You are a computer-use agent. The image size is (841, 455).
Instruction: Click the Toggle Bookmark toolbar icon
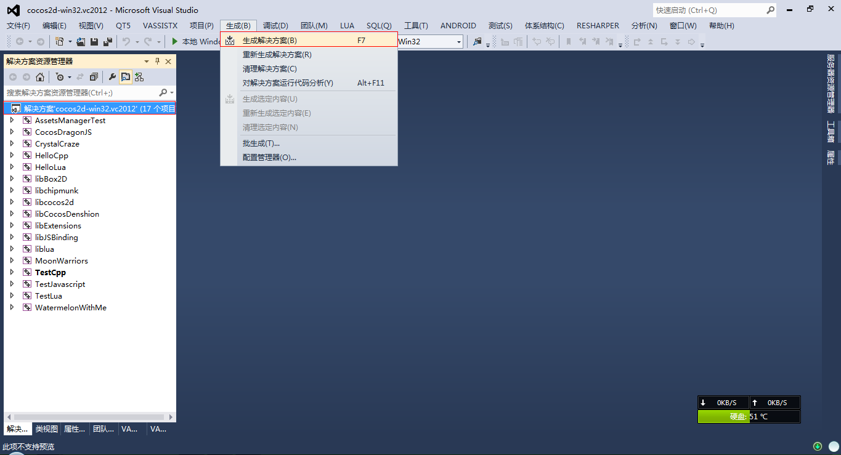[x=569, y=41]
